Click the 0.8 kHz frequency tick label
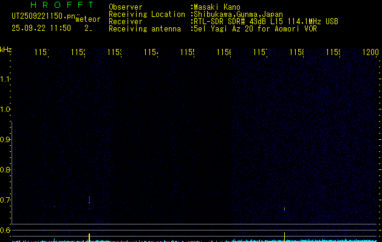 coord(5,169)
